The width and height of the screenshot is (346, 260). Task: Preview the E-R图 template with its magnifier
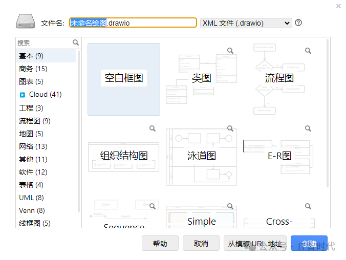coord(308,128)
